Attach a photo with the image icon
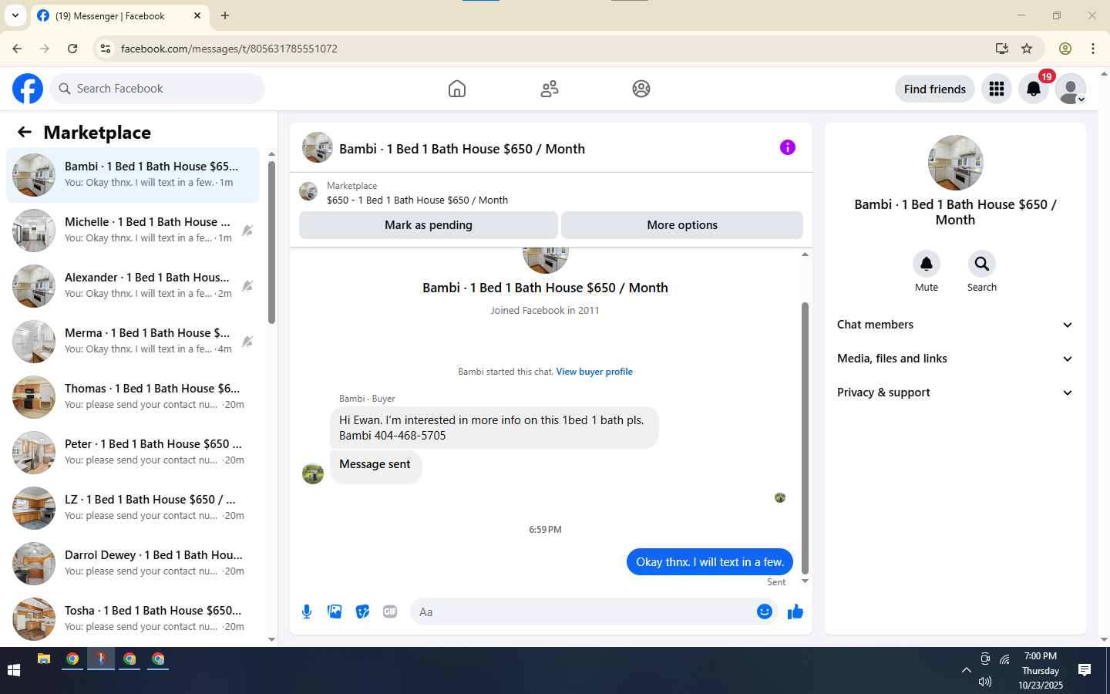Image resolution: width=1110 pixels, height=694 pixels. coord(335,611)
